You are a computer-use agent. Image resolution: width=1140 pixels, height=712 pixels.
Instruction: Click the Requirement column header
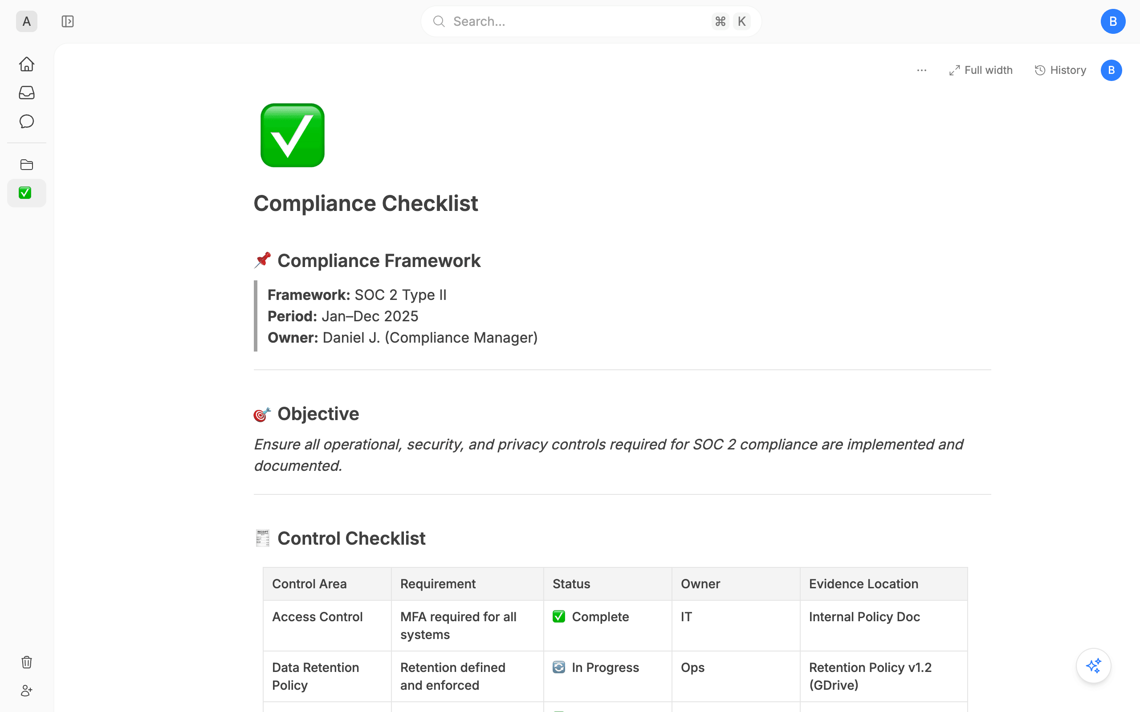[x=467, y=584]
